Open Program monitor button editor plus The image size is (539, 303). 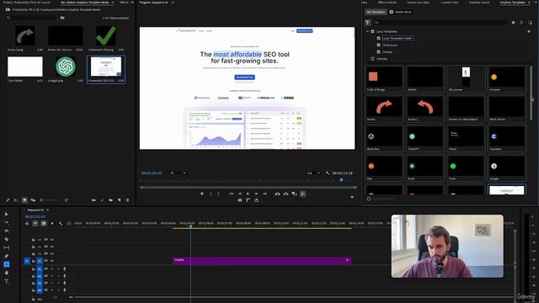point(352,197)
